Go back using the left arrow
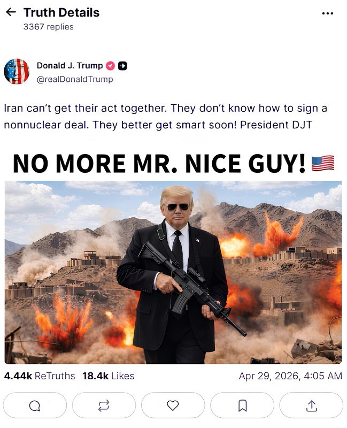347x428 pixels. (11, 12)
